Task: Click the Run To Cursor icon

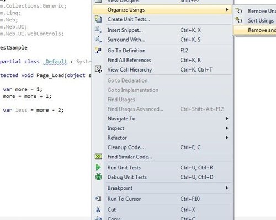Action: pos(98,199)
